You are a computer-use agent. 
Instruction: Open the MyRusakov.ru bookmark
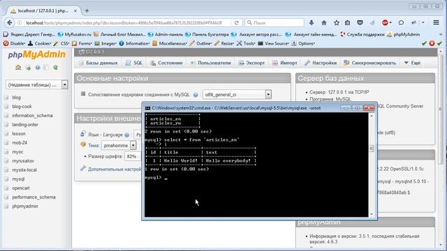click(75, 34)
